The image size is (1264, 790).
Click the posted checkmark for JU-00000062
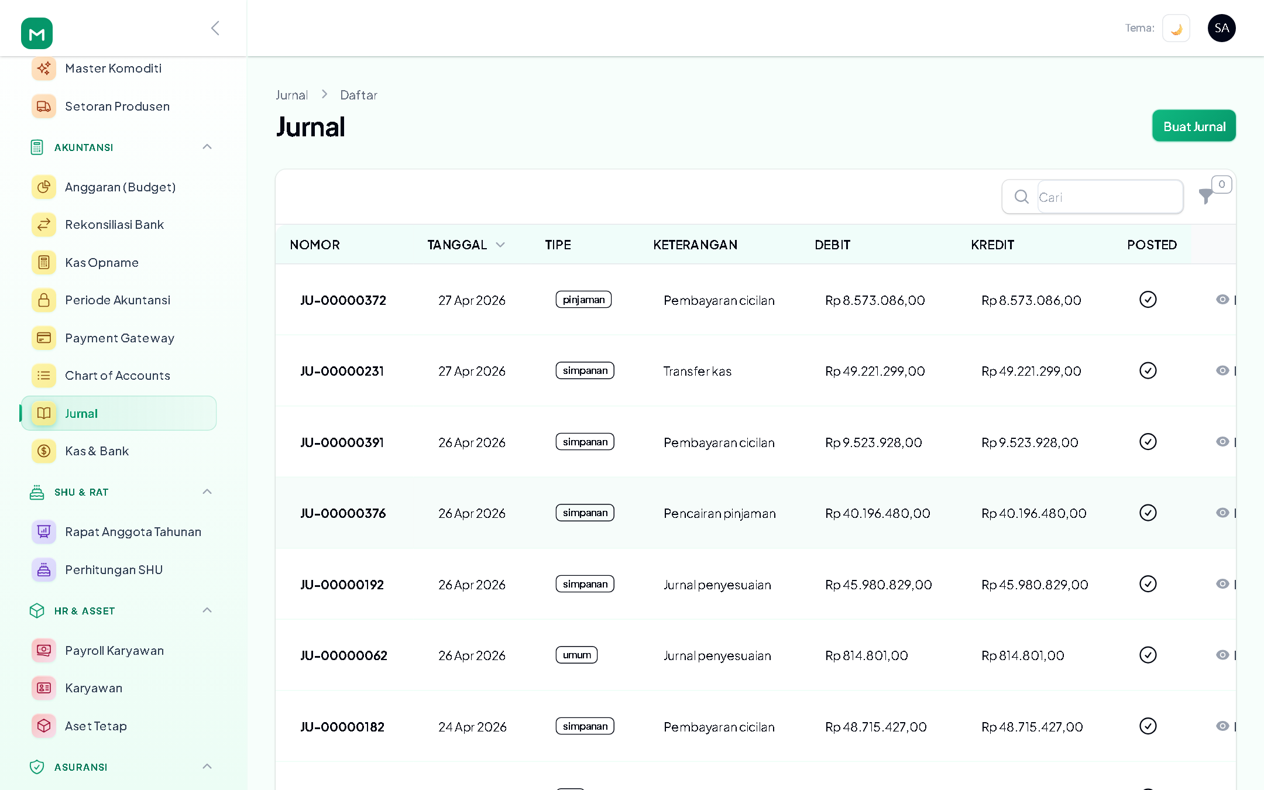pos(1148,655)
